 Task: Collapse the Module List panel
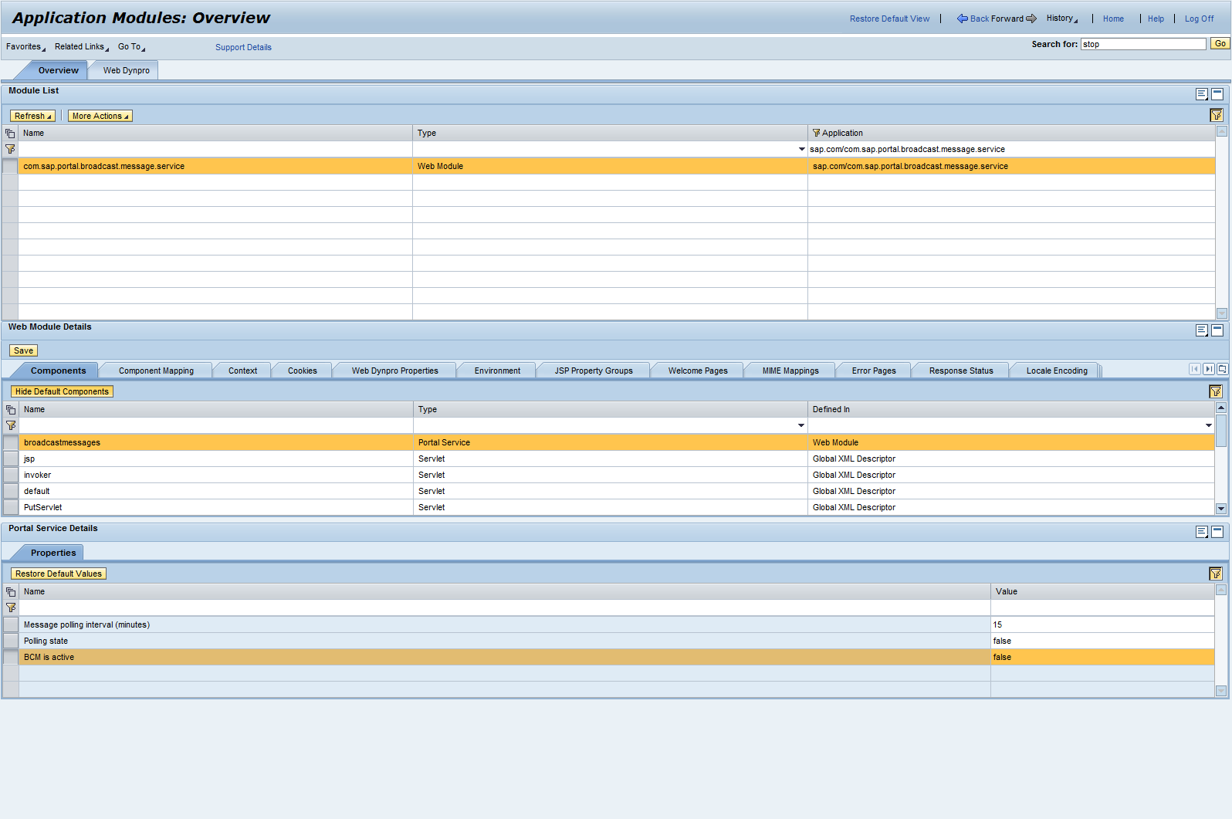pyautogui.click(x=1217, y=94)
